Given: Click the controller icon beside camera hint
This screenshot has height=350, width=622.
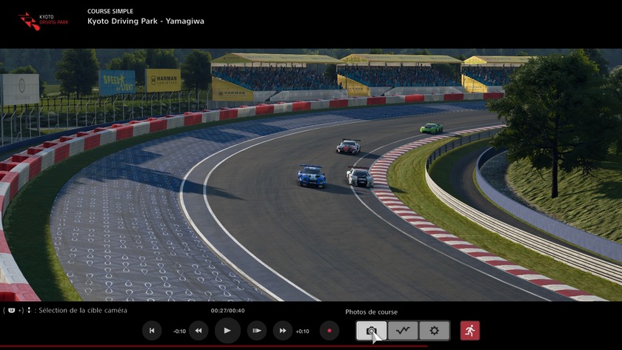Looking at the screenshot, I should pyautogui.click(x=13, y=311).
